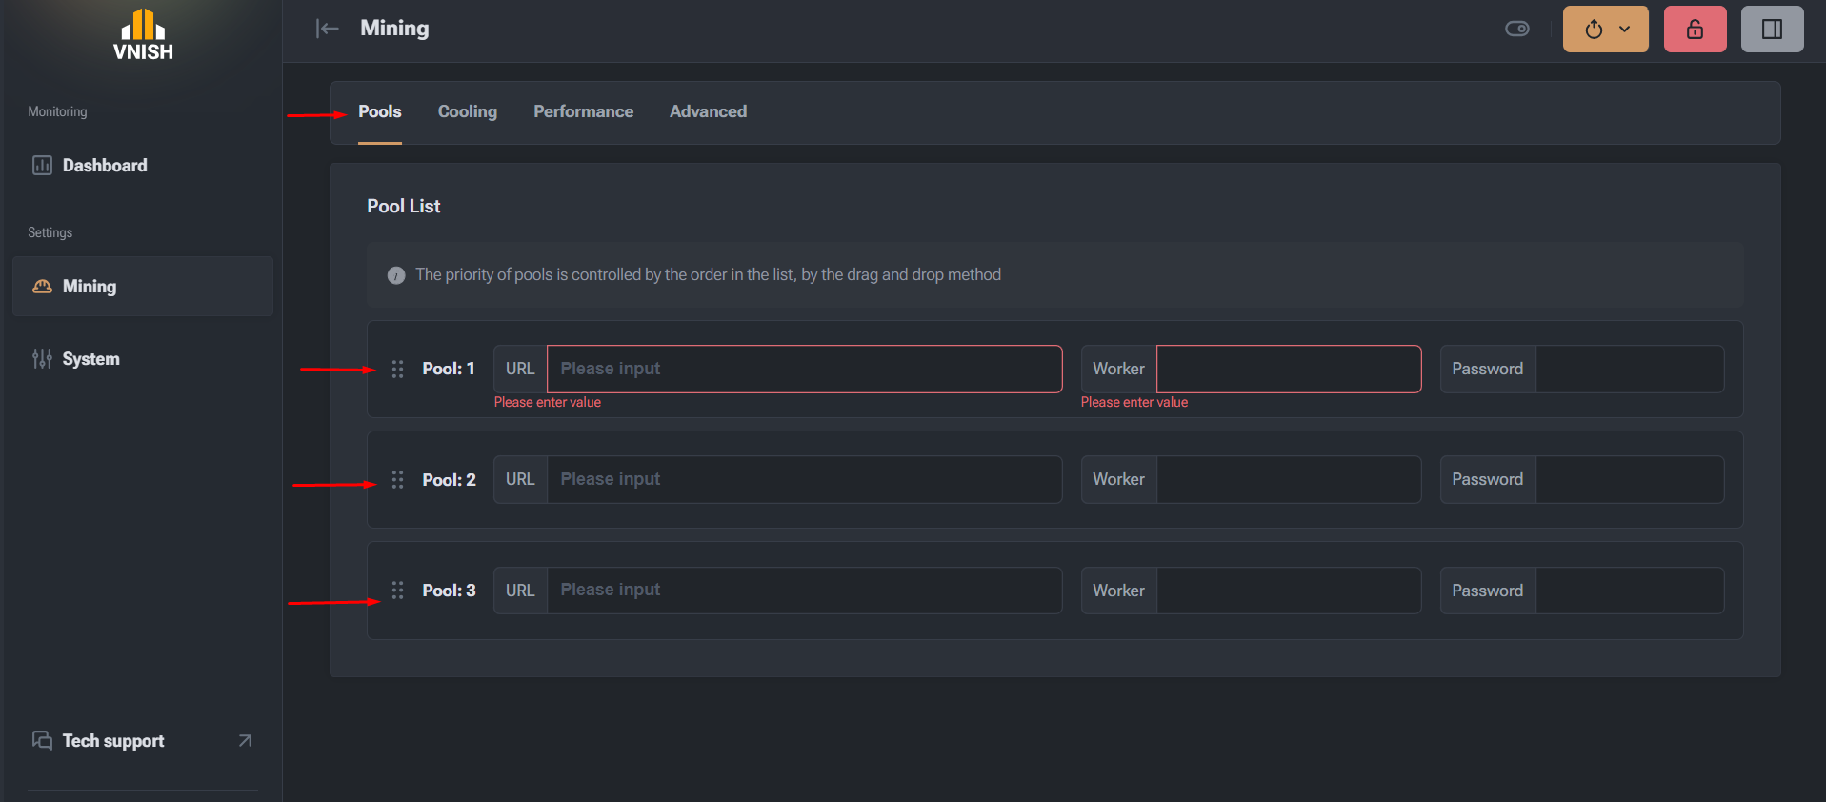The height and width of the screenshot is (802, 1826).
Task: Switch to the Performance tab
Action: [x=583, y=111]
